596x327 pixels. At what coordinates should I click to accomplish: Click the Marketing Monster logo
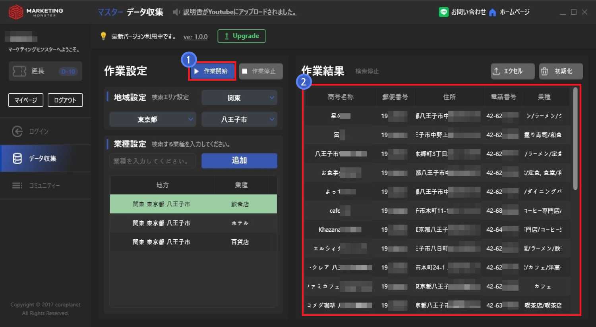coord(36,12)
